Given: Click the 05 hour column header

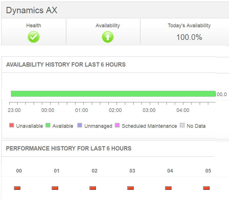Looking at the screenshot, I should (208, 171).
